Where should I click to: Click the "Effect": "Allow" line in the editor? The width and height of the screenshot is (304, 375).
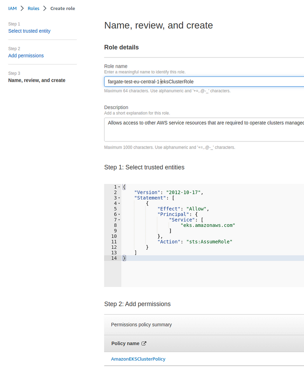[x=183, y=209]
